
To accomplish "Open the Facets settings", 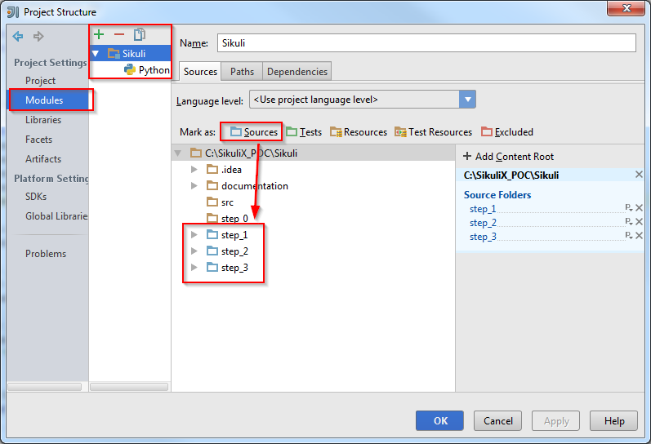I will click(38, 140).
